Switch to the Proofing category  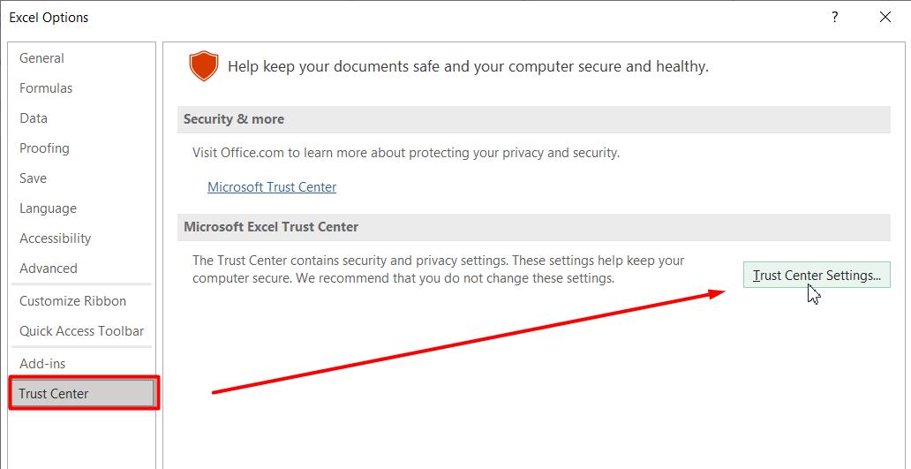(44, 148)
